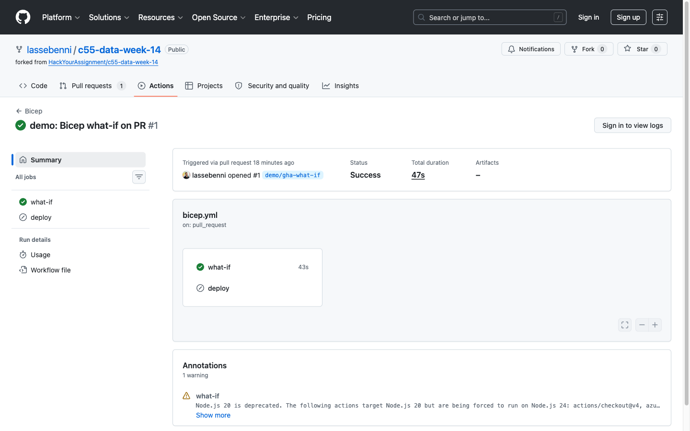Click the what-if annotation title
Viewport: 690px width, 431px height.
point(207,396)
